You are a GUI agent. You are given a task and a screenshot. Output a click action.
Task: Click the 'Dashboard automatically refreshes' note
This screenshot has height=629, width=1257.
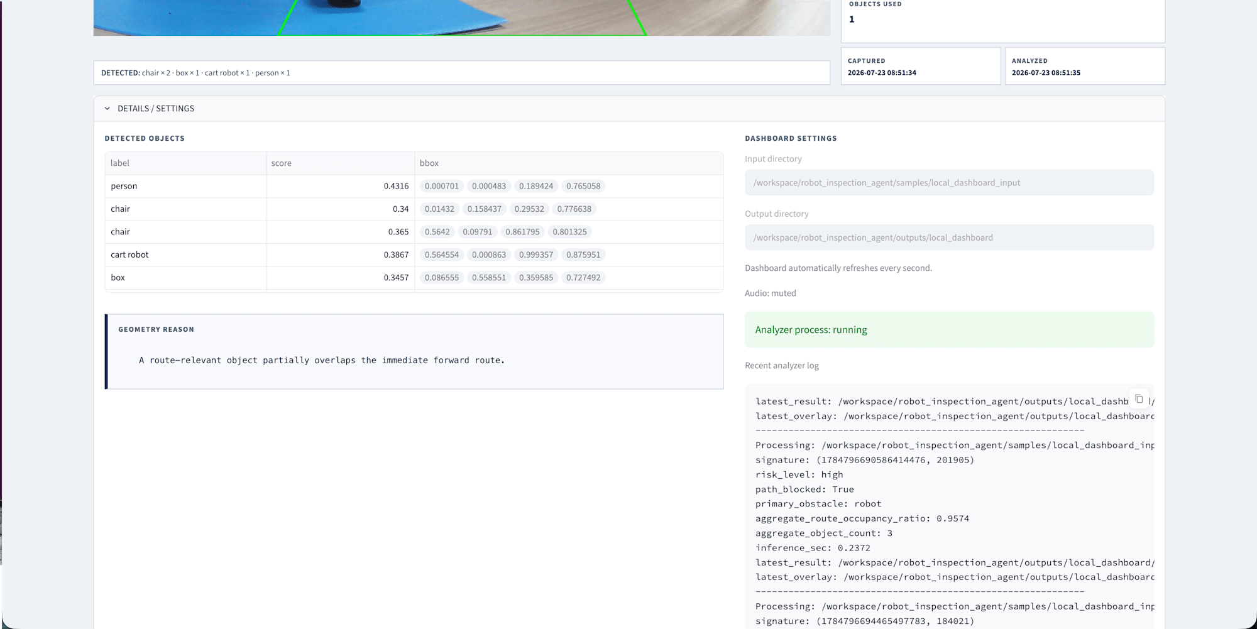[x=838, y=268]
